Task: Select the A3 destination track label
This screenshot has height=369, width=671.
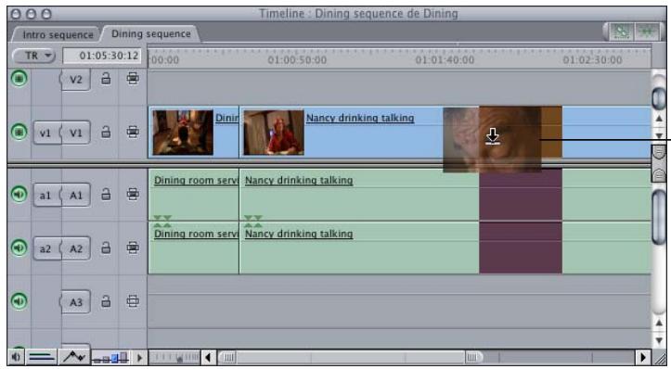Action: click(75, 302)
